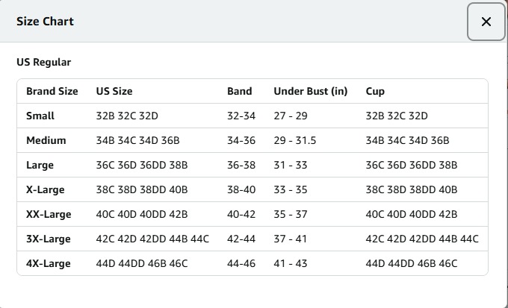This screenshot has height=308, width=508.
Task: Click the 41 - 43 under bust value
Action: (x=291, y=263)
